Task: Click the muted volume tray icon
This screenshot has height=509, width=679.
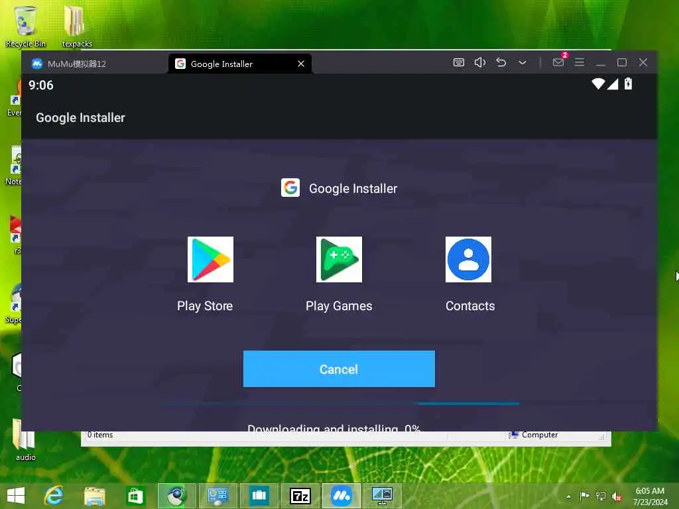Action: point(617,496)
